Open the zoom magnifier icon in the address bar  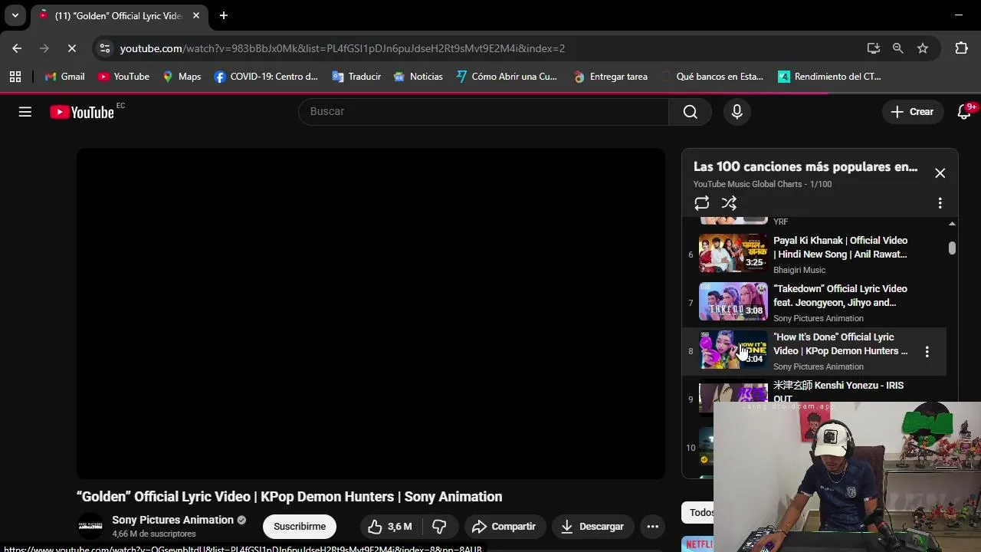point(897,48)
